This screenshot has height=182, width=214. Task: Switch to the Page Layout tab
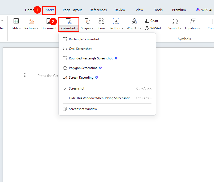coord(72,10)
